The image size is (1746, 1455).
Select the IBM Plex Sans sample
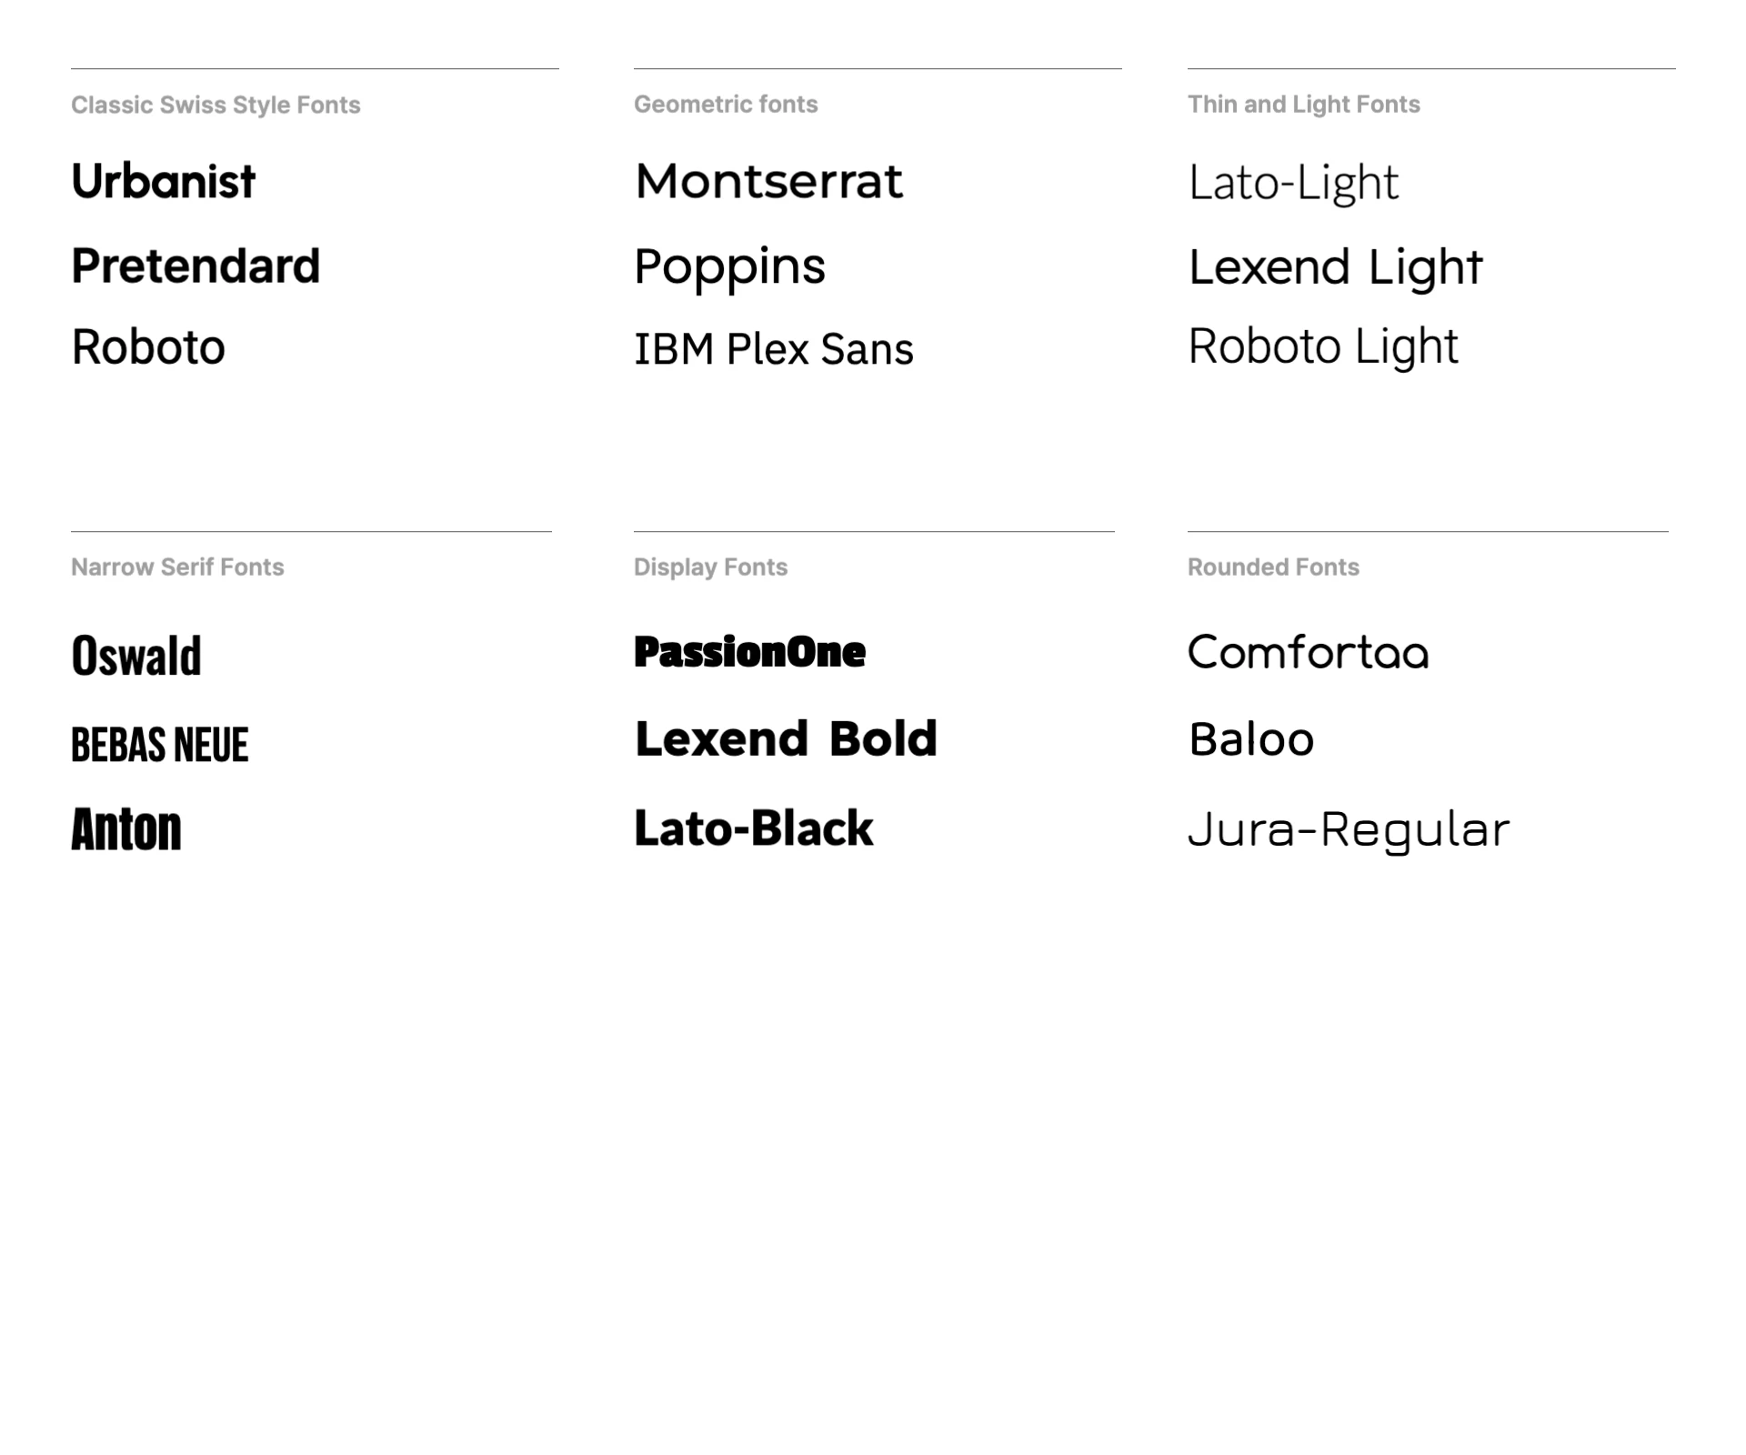(x=774, y=349)
